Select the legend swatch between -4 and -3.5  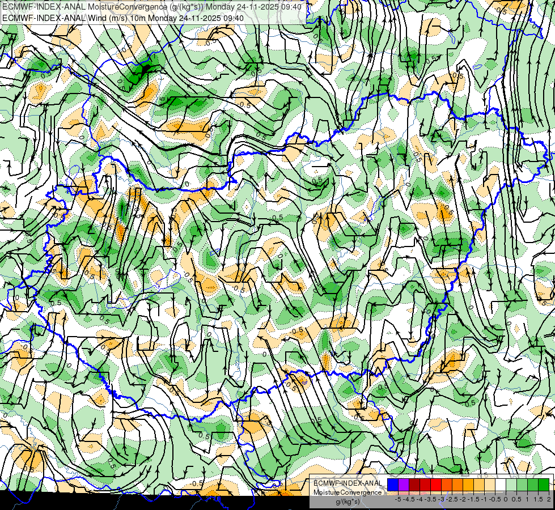425,484
